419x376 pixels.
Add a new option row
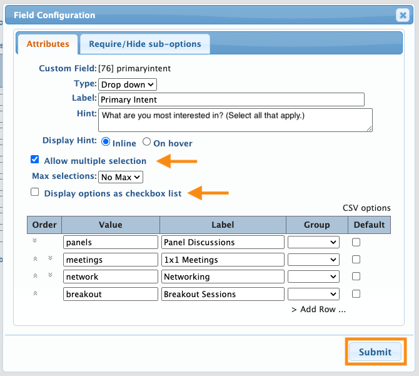tap(318, 309)
